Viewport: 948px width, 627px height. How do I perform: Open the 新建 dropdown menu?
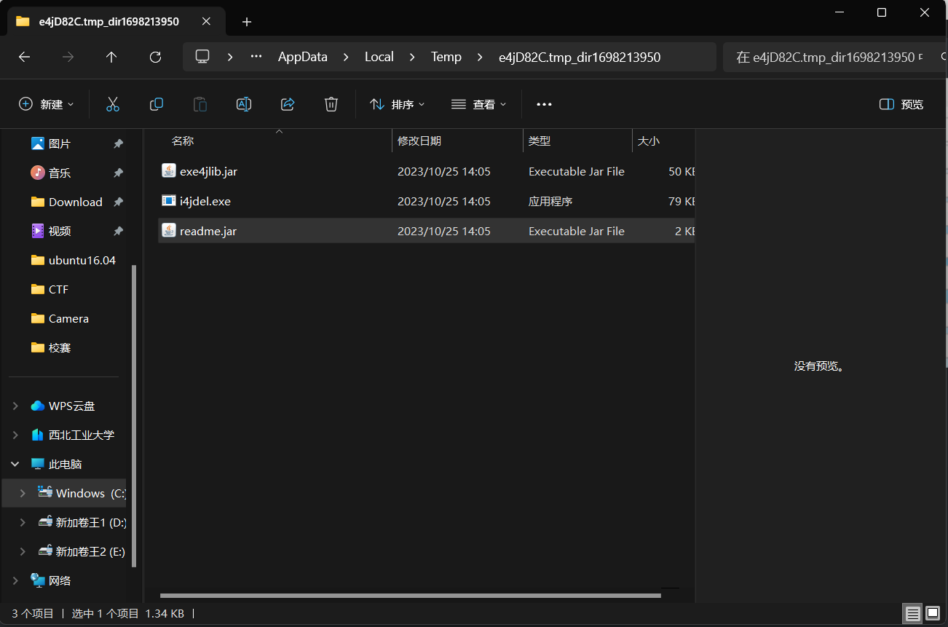click(47, 104)
